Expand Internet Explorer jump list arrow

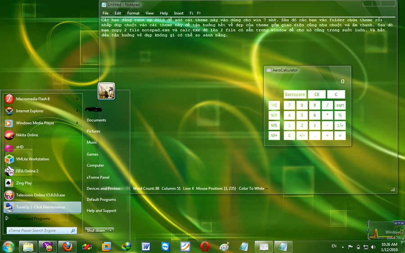77,111
